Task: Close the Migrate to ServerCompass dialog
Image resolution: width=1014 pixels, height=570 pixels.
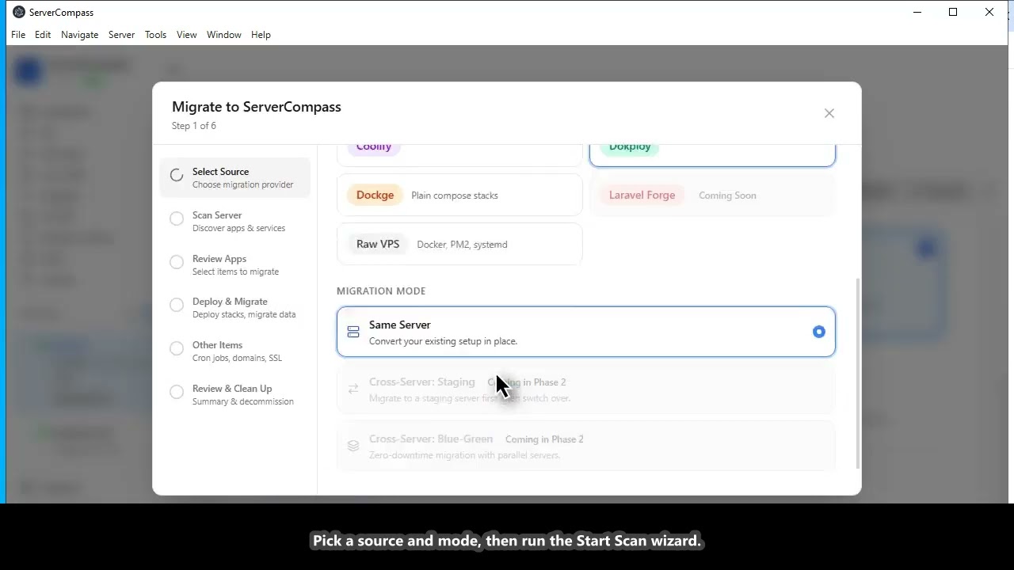Action: click(x=829, y=113)
